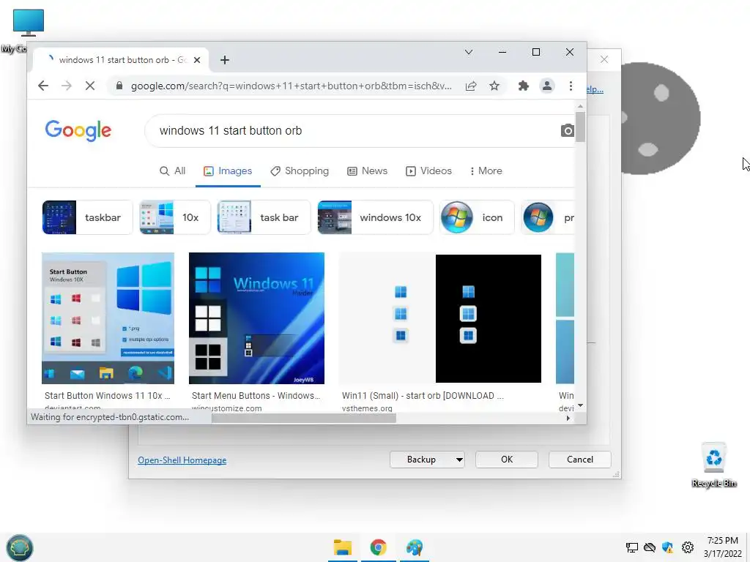This screenshot has width=750, height=562.
Task: Click the address bar URL
Action: (291, 86)
